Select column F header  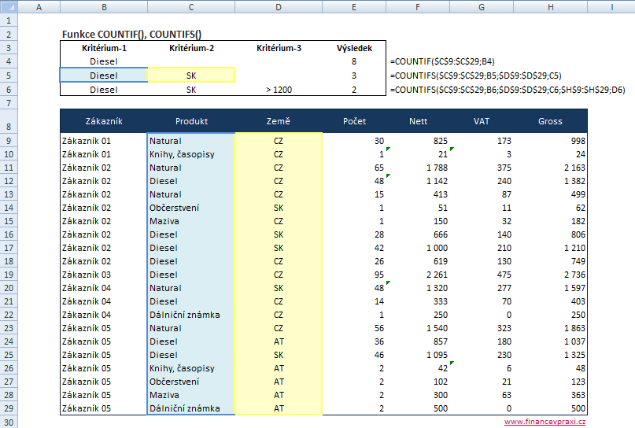coord(418,7)
